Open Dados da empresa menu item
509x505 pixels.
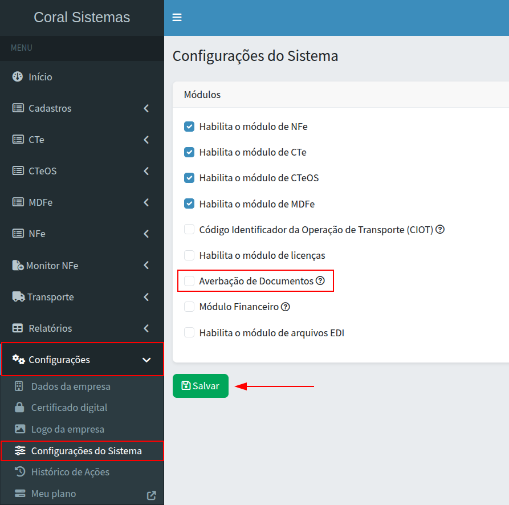[71, 386]
